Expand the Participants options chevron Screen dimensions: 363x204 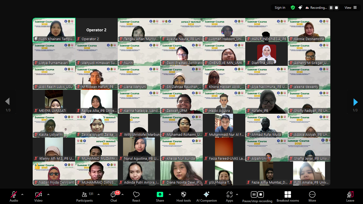99,194
